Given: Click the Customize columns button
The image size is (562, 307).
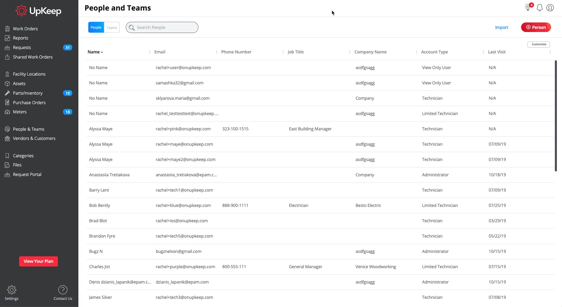Looking at the screenshot, I should pos(538,44).
